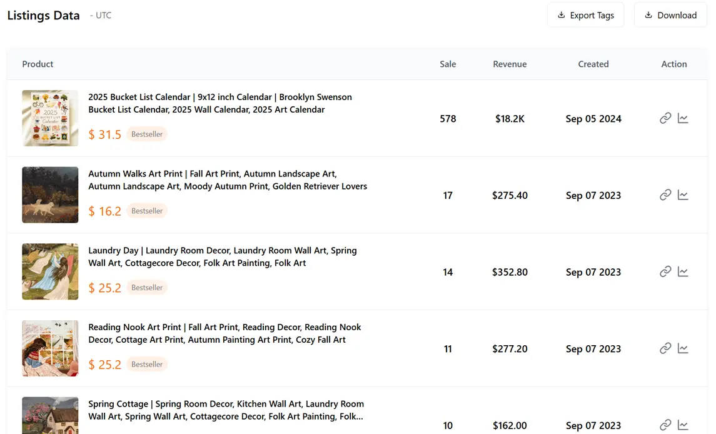Sort by the Revenue column header
Viewport: 716px width, 434px height.
pos(510,64)
